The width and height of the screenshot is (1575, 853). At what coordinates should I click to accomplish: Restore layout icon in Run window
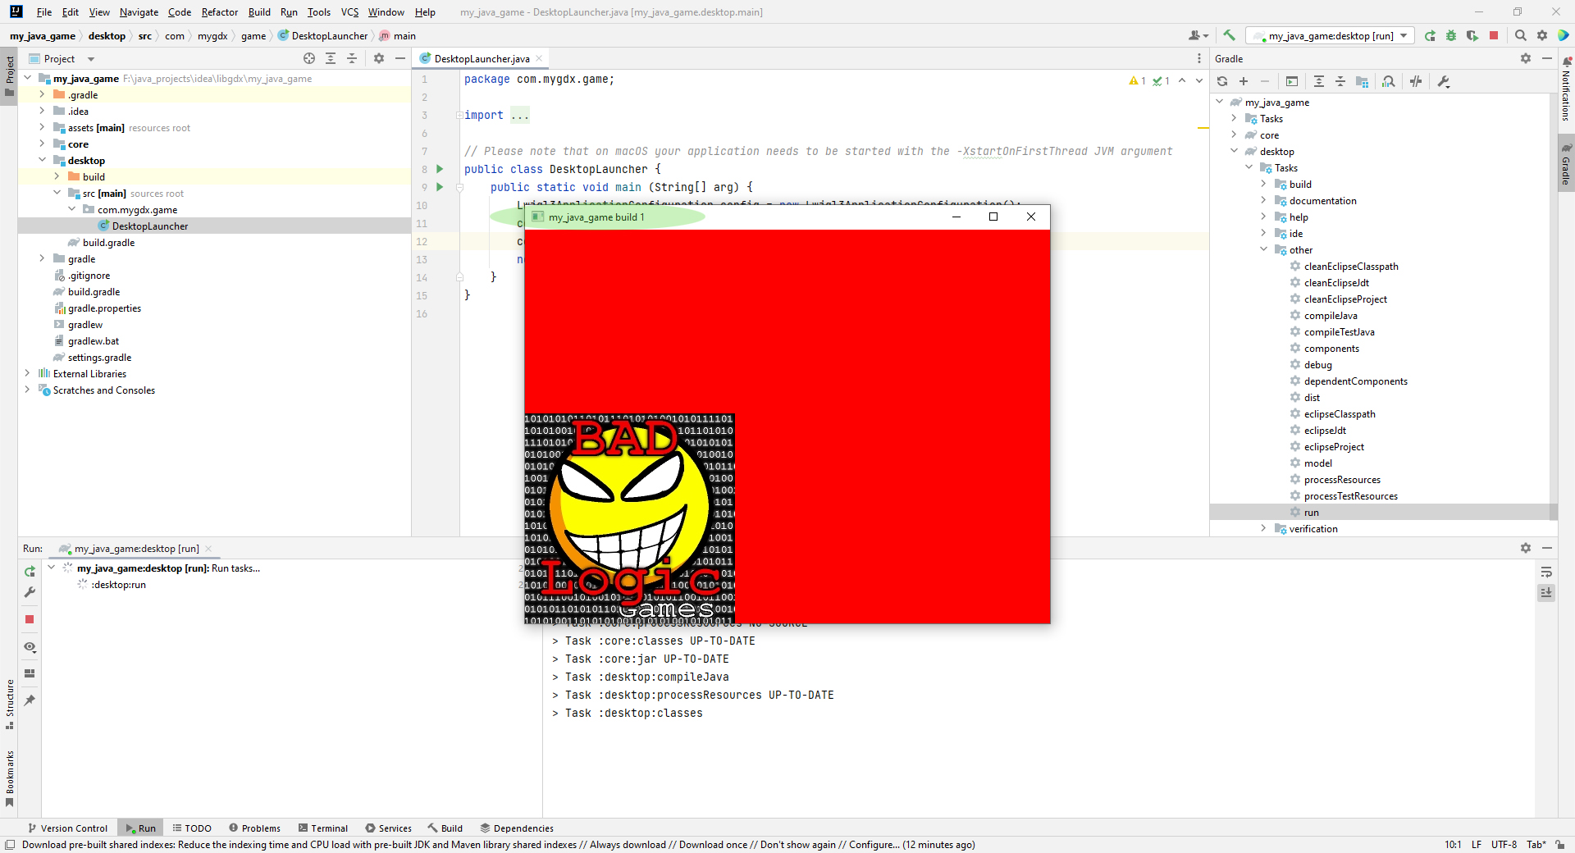tap(30, 673)
